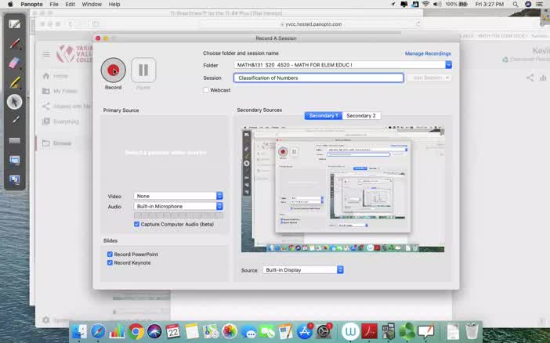Select the red pen annotation tool
The height and width of the screenshot is (343, 550).
pos(15,43)
